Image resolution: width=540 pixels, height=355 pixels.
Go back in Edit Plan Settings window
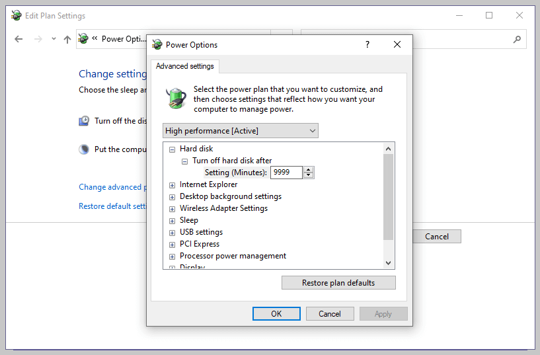[19, 39]
